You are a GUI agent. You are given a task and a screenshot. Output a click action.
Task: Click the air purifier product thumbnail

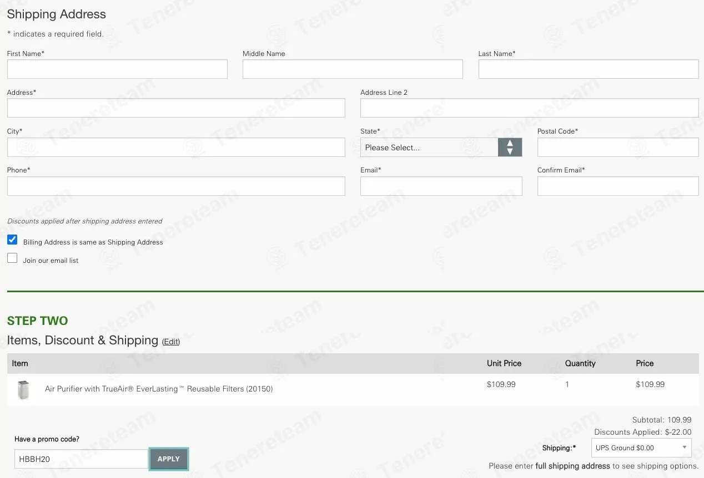23,390
